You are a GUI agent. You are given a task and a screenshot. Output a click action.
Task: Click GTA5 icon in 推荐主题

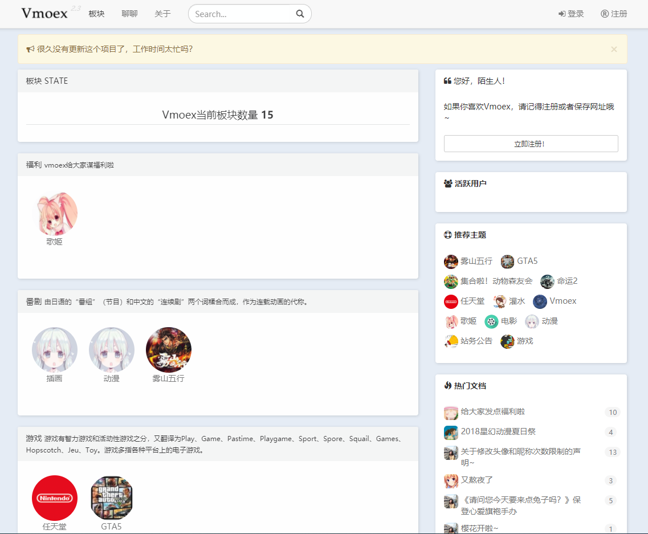coord(507,262)
